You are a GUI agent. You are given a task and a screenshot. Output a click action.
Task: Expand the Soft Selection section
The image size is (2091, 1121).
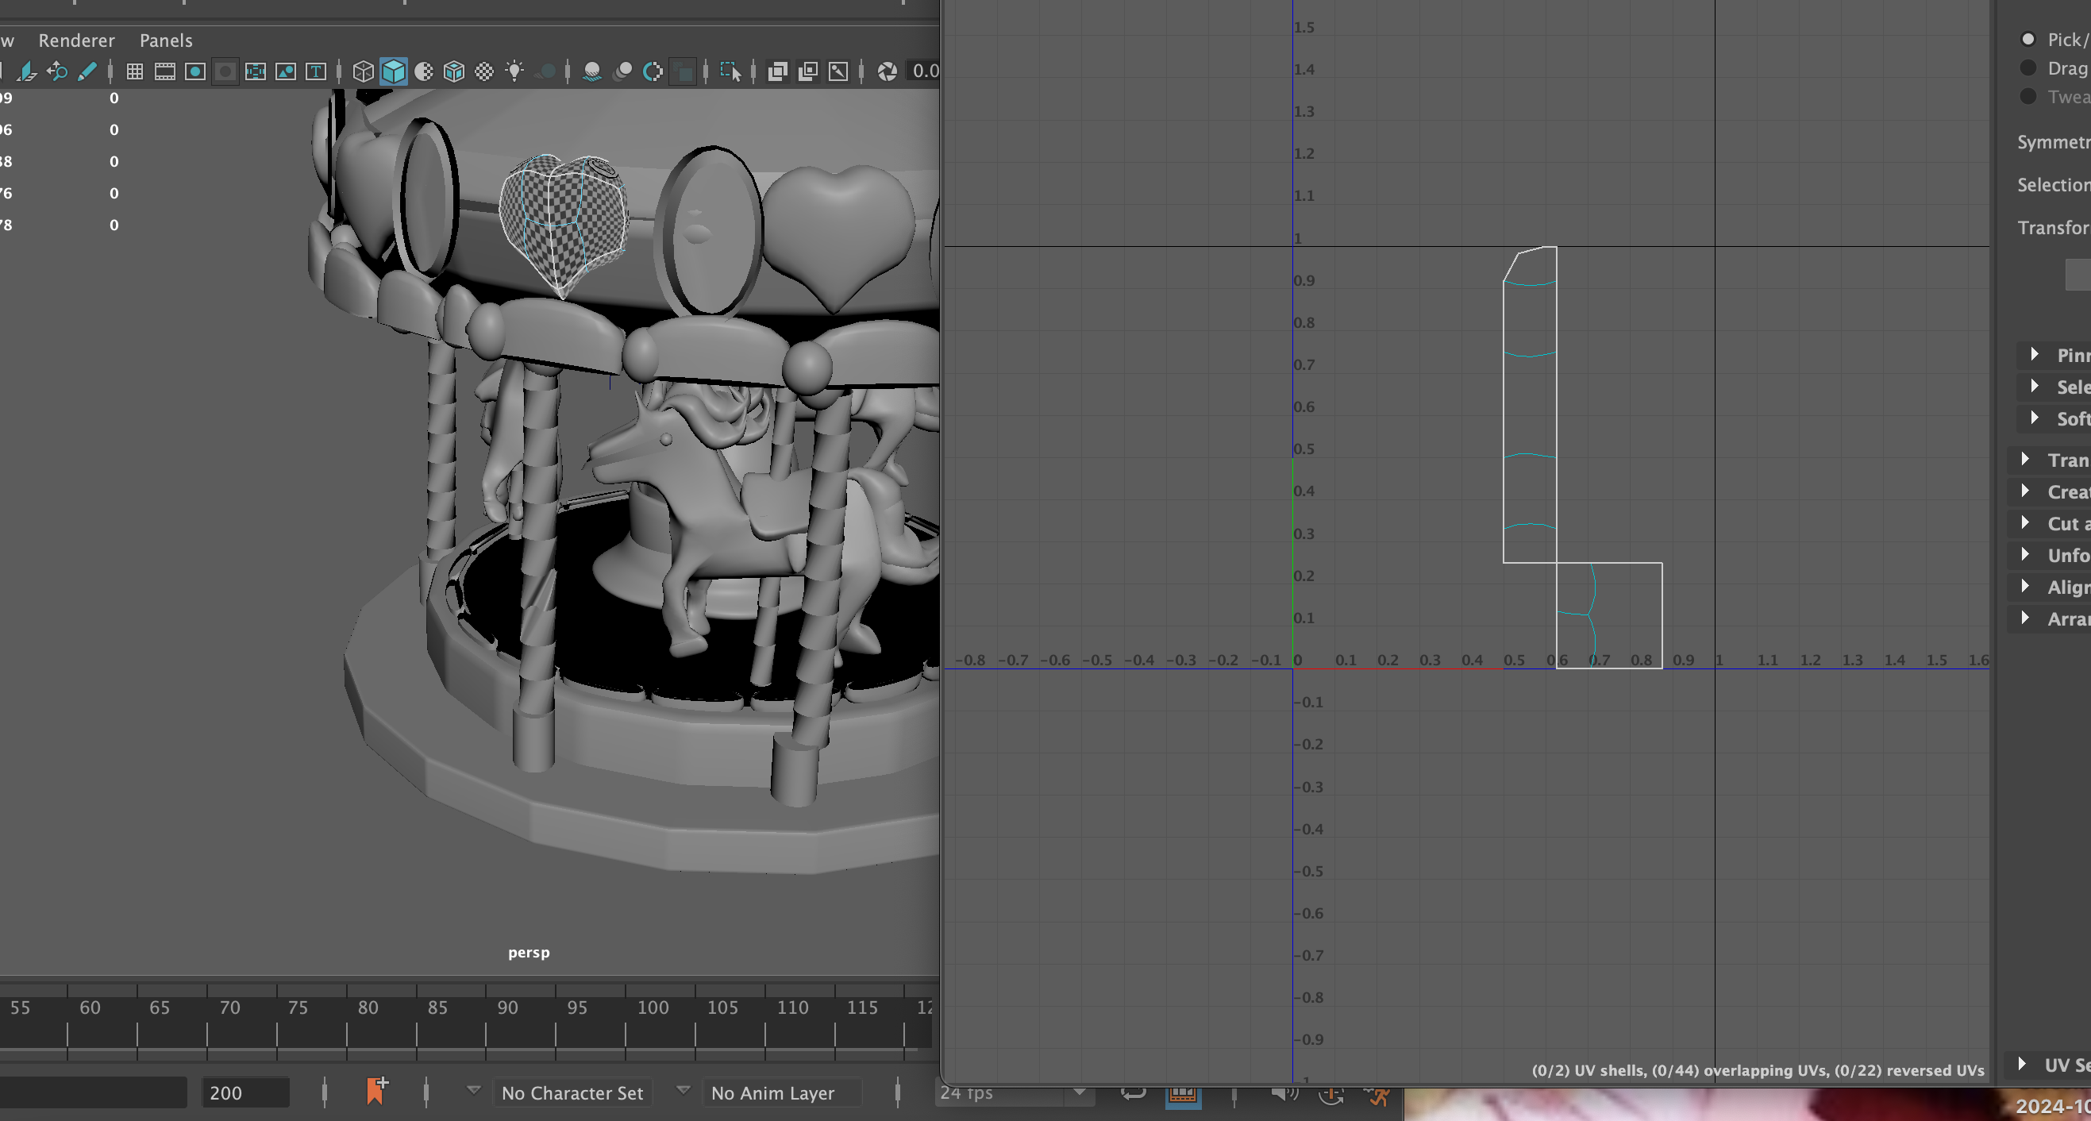pyautogui.click(x=2034, y=418)
